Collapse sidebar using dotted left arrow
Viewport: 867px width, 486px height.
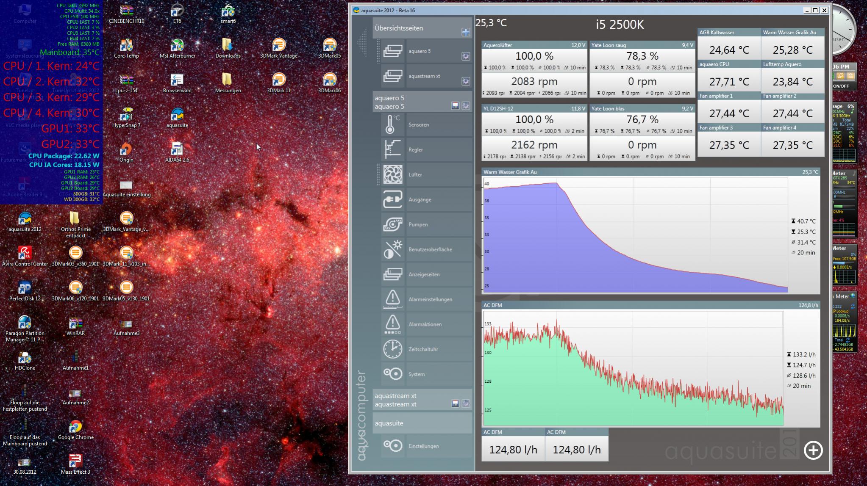(x=362, y=42)
